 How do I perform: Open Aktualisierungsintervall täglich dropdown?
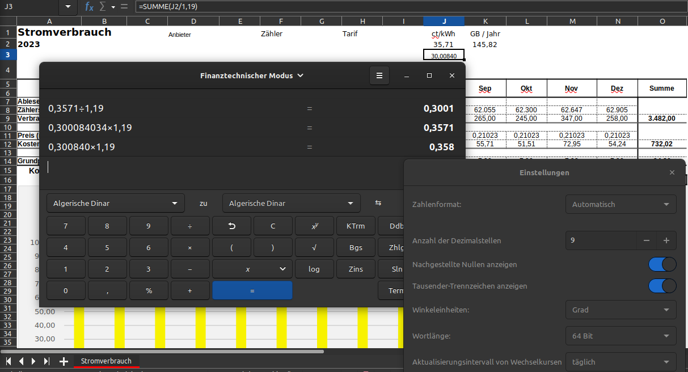coord(621,362)
